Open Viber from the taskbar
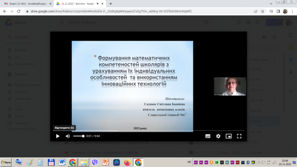Screen dimensions: 297x167 tap(95, 162)
